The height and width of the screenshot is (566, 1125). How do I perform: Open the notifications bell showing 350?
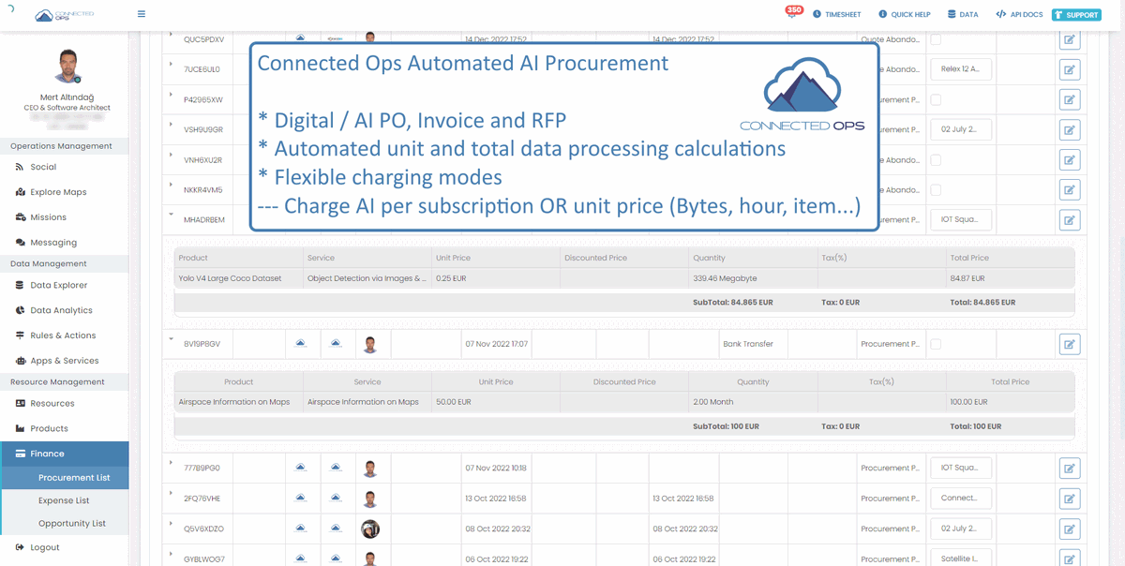click(793, 13)
